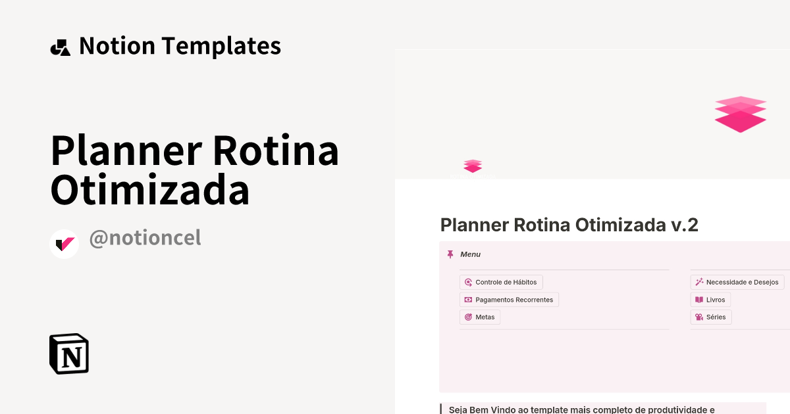Click the habit-tracking icon on Controle de Hábitos
Viewport: 790px width, 414px height.
pyautogui.click(x=467, y=282)
